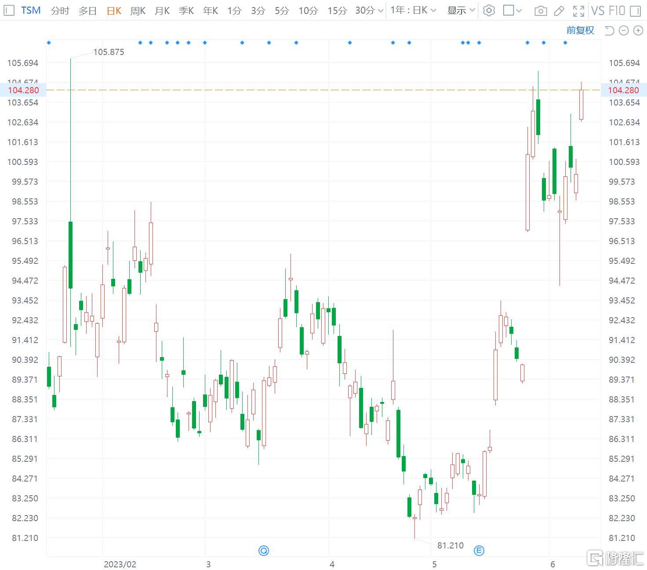
Task: Enter fullscreen chart mode
Action: pyautogui.click(x=579, y=11)
